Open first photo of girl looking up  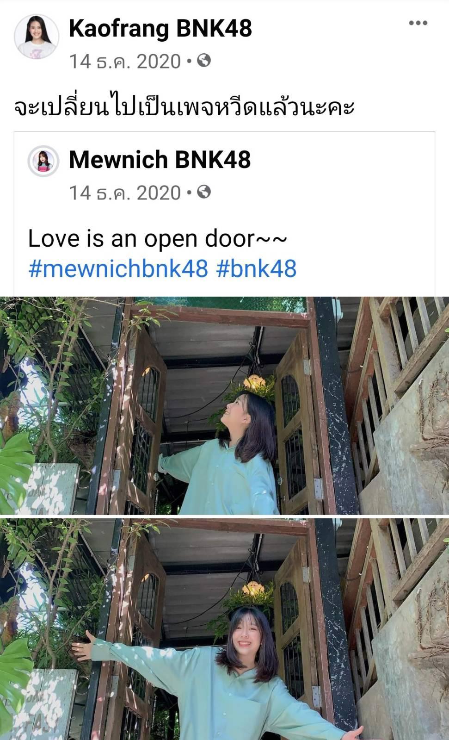tap(224, 405)
